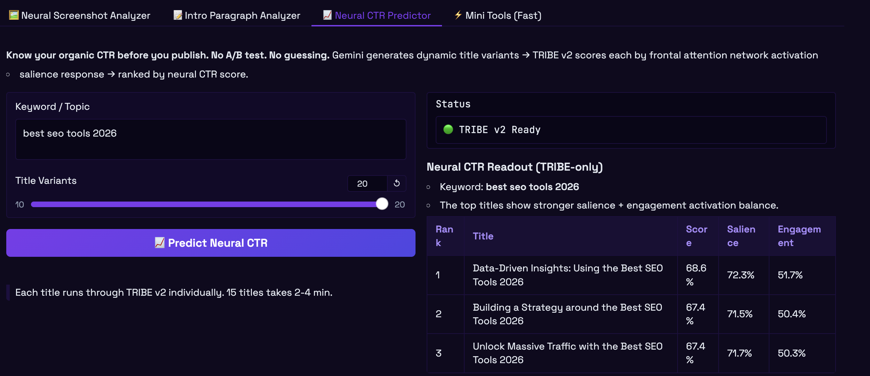Click the lightning icon on Mini Tools
The image size is (870, 376).
click(458, 15)
